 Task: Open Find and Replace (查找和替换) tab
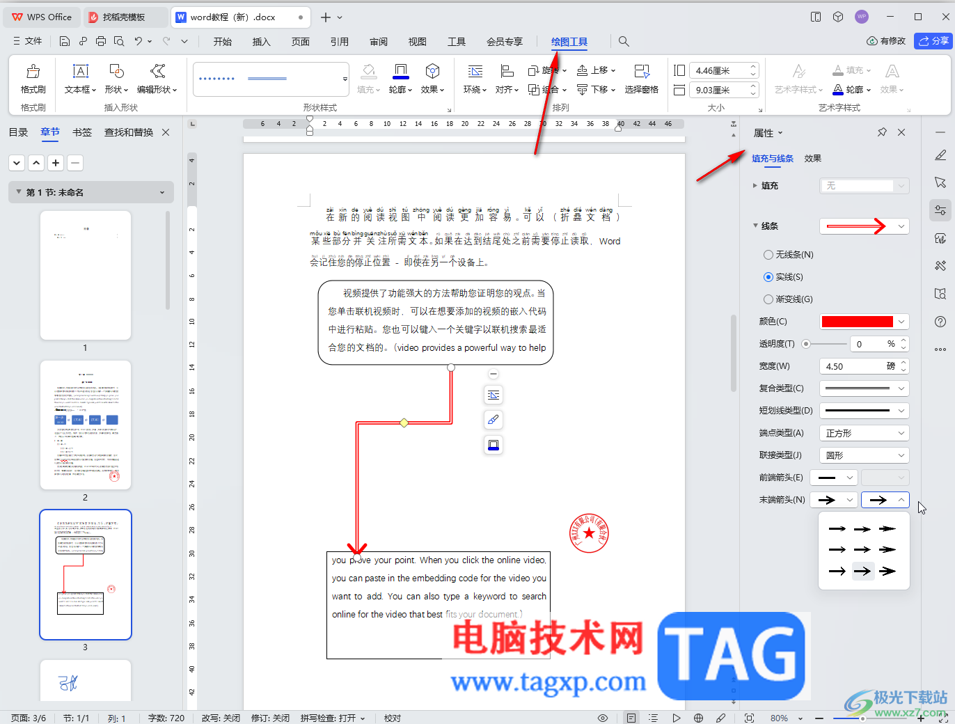129,132
